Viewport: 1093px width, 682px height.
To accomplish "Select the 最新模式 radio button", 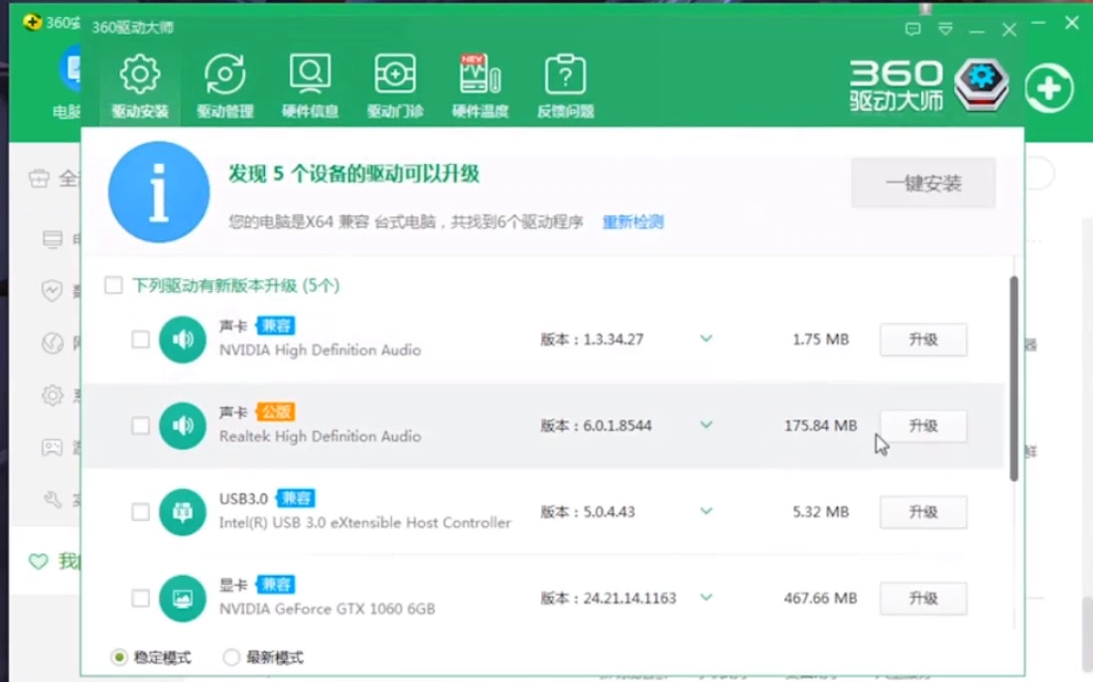I will [x=231, y=657].
